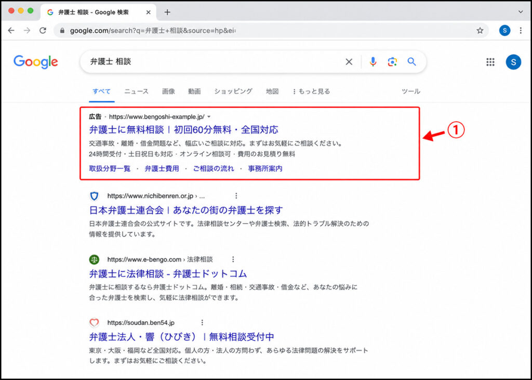
Task: Open options for the nichibenren.or.jp result
Action: (x=236, y=196)
